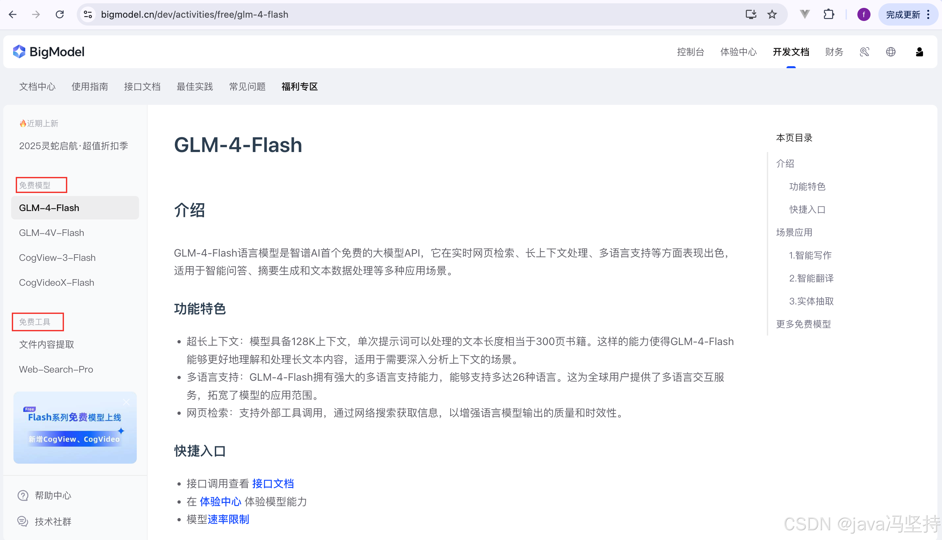This screenshot has width=942, height=540.
Task: Open 体验中心 in the top navigation
Action: tap(738, 52)
